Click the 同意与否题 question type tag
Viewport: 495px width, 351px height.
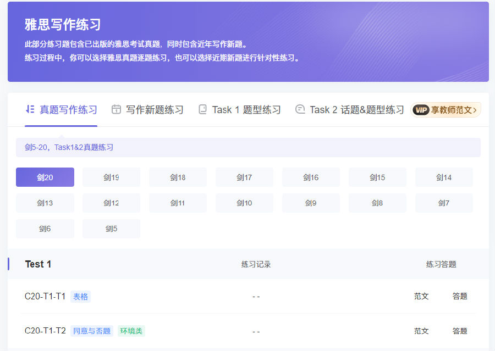point(92,331)
